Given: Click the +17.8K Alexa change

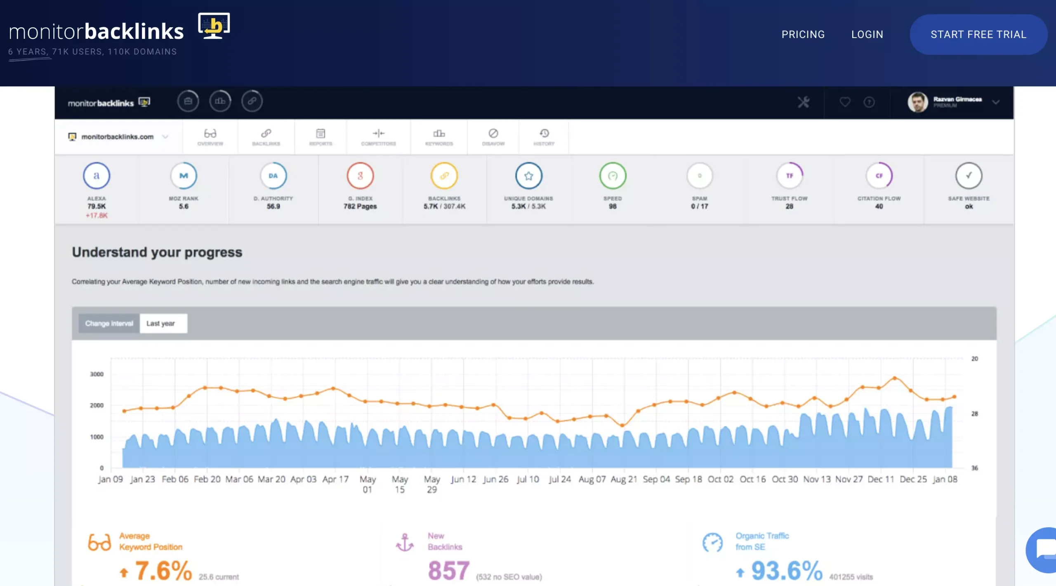Looking at the screenshot, I should pos(97,215).
